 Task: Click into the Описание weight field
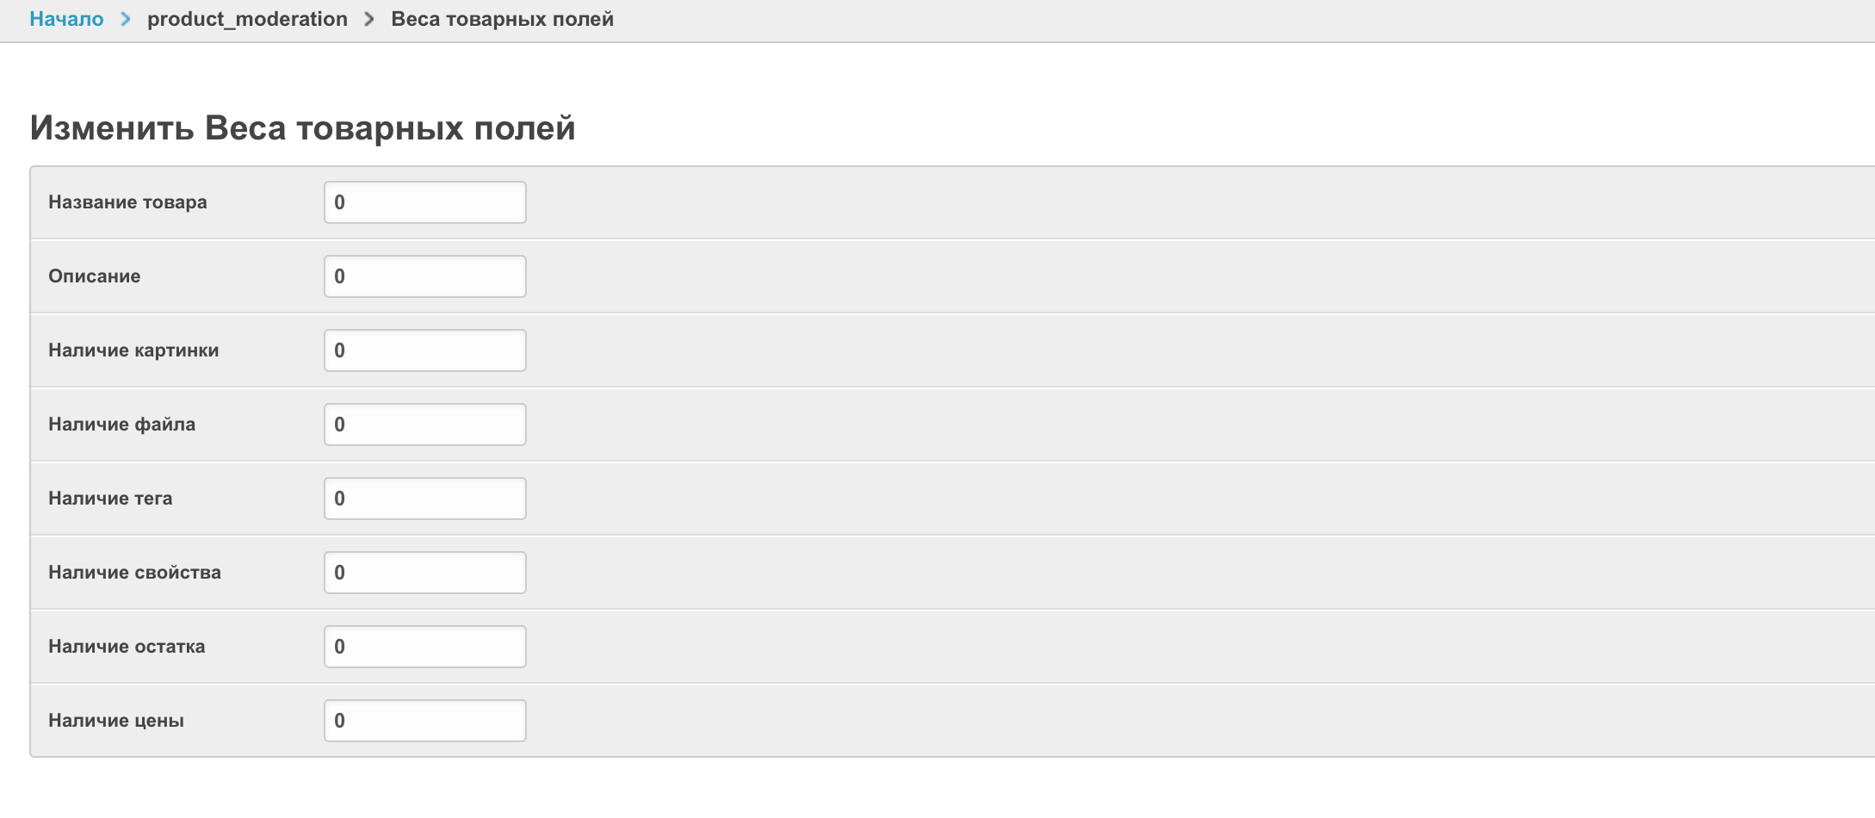pyautogui.click(x=424, y=276)
